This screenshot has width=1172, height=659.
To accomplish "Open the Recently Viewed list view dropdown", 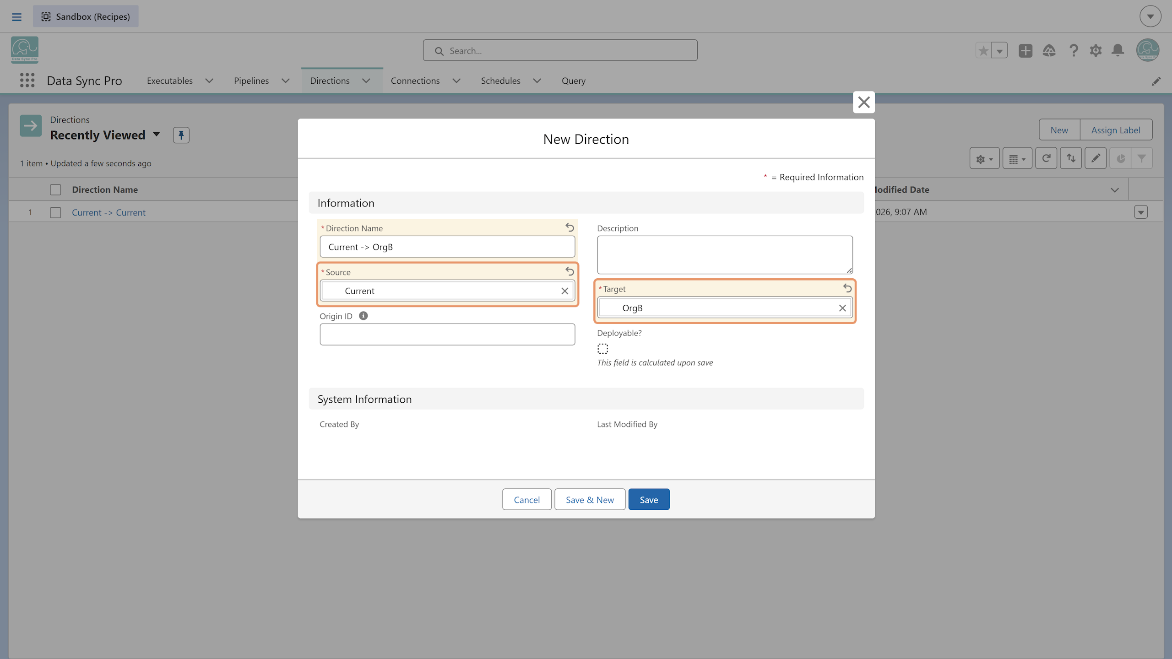I will click(157, 135).
